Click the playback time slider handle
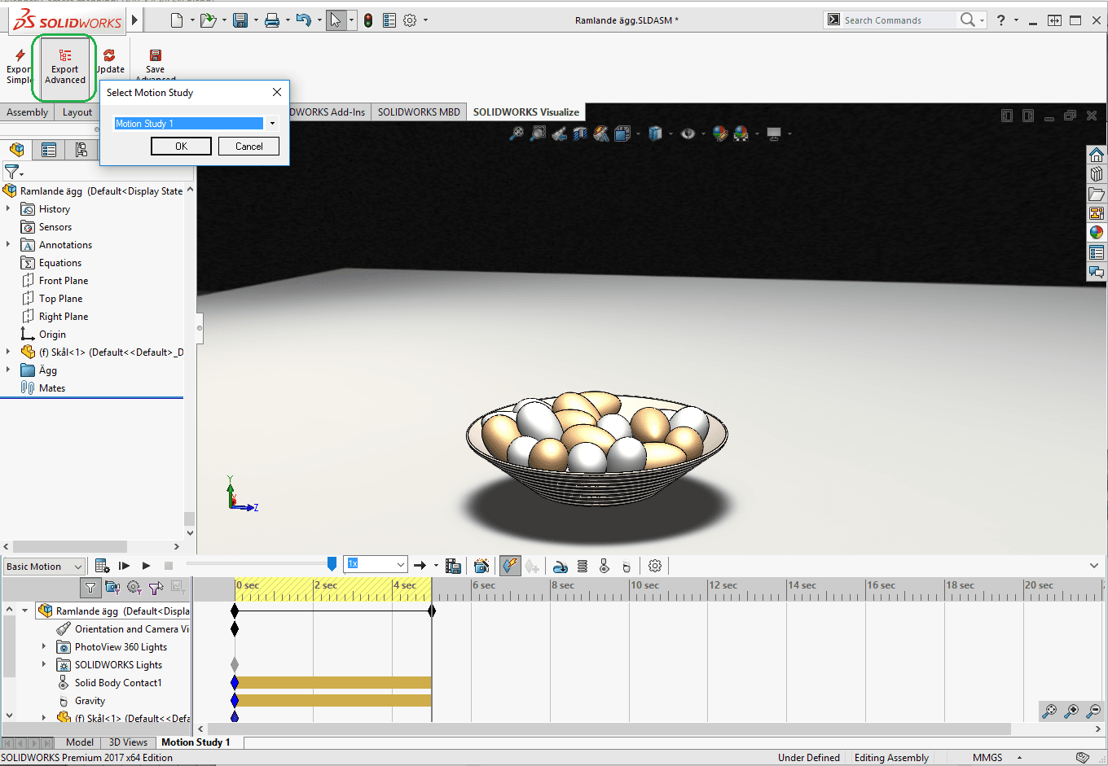Image resolution: width=1108 pixels, height=766 pixels. (x=332, y=564)
